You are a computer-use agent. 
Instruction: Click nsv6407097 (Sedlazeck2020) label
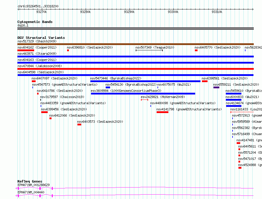tap(54, 78)
